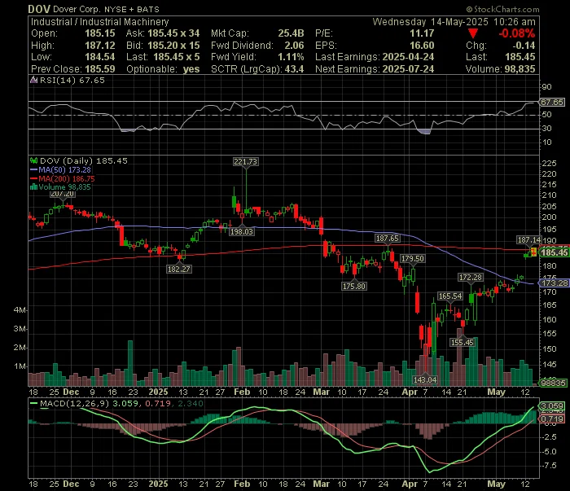Click the 173.28 MA(50) tag on right axis

[x=554, y=283]
